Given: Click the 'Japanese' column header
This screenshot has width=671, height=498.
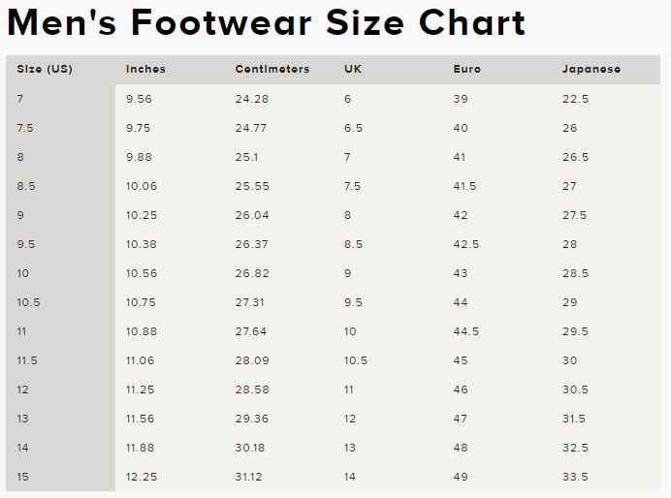Looking at the screenshot, I should point(591,70).
